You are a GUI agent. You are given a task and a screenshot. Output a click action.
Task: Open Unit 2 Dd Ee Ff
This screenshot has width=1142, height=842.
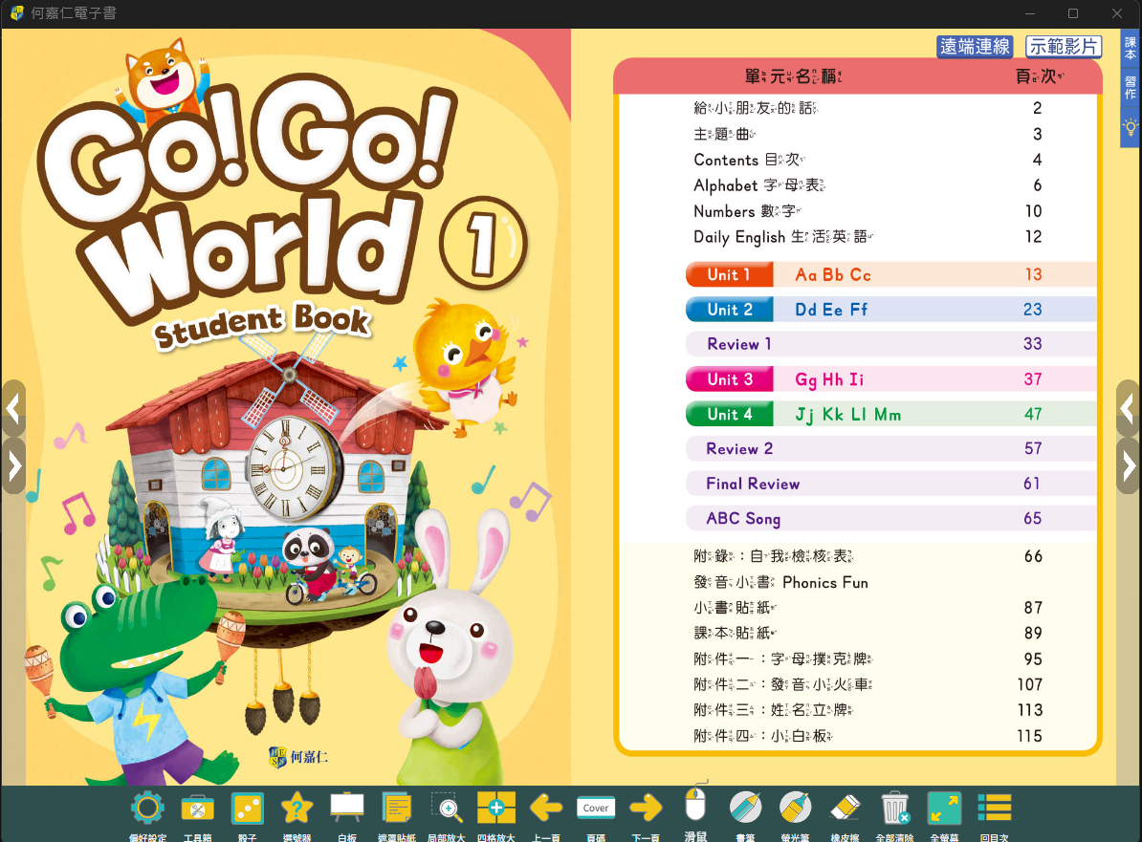click(x=890, y=310)
